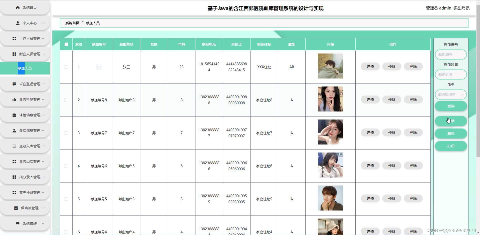Viewport: 480px width, 235px height.
Task: Expand the 血液检测管理 menu chevron
Action: [x=43, y=99]
